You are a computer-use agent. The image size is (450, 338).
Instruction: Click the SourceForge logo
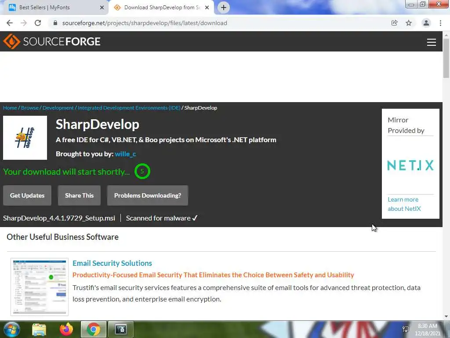point(52,41)
